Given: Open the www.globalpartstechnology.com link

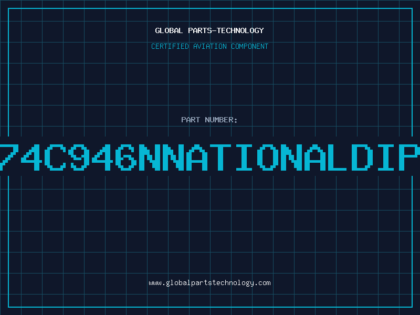Looking at the screenshot, I should (x=209, y=283).
